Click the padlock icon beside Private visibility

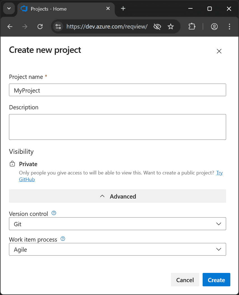12,164
